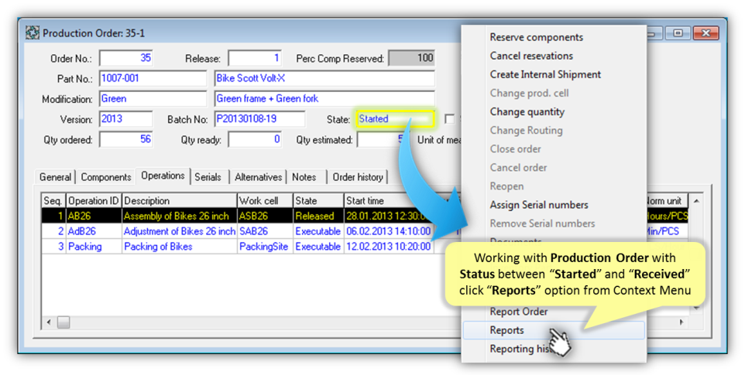
Task: Click start time 12.02.2013 10:20:00
Action: tap(389, 247)
